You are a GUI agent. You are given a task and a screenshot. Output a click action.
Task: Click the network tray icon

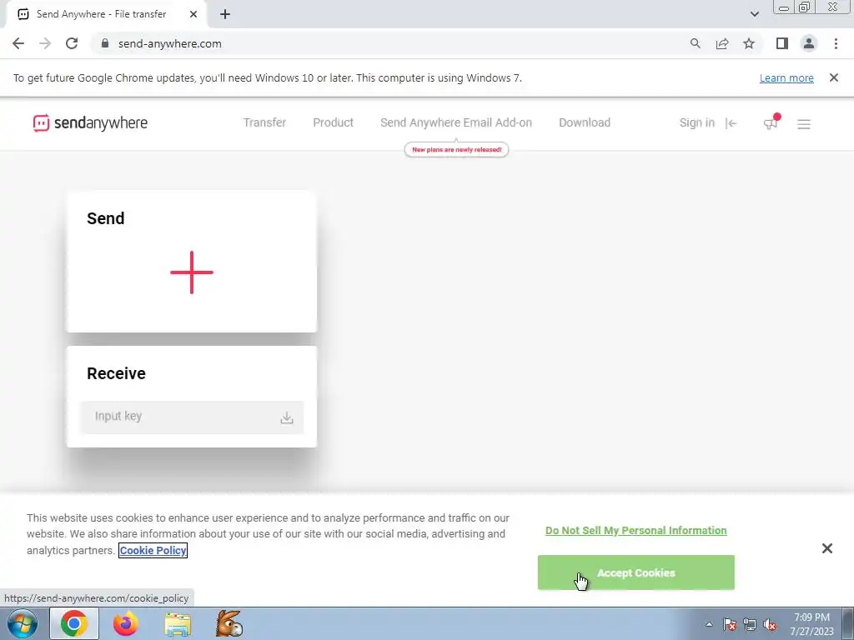pyautogui.click(x=750, y=624)
